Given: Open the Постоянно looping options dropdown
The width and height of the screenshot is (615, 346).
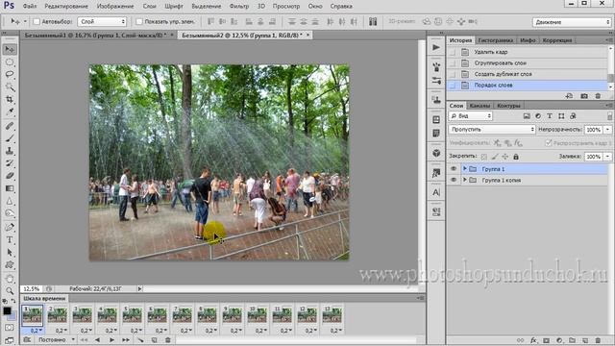Looking at the screenshot, I should [56, 339].
